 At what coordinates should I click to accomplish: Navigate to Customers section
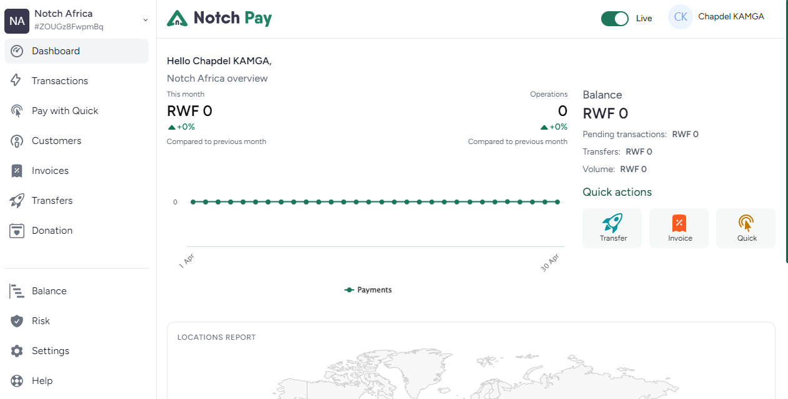click(76, 141)
